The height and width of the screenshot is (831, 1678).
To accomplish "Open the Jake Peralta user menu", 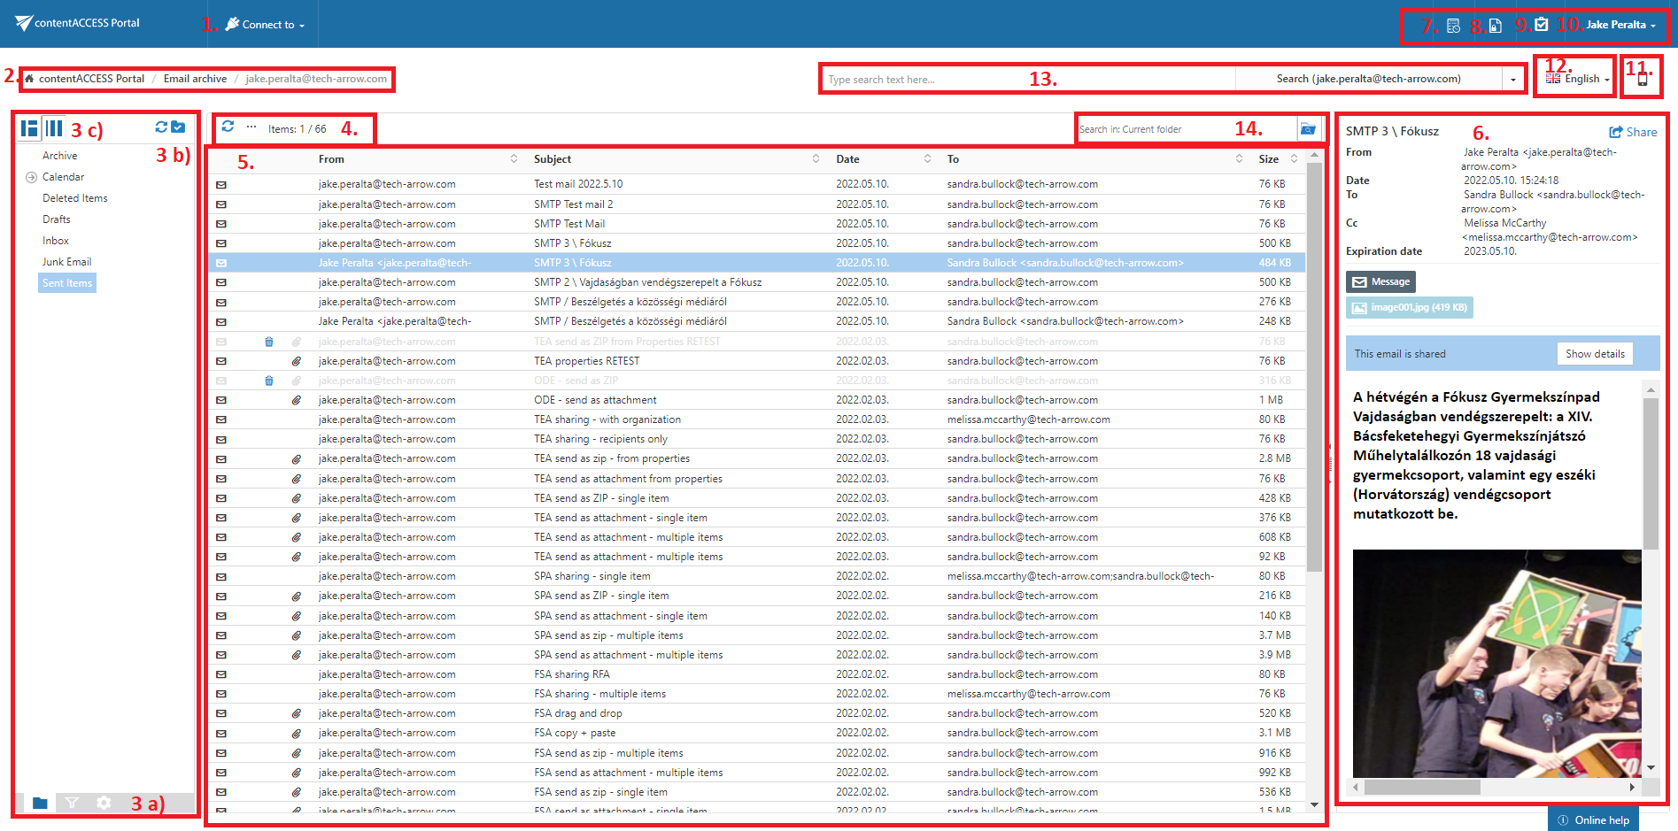I will coord(1620,25).
